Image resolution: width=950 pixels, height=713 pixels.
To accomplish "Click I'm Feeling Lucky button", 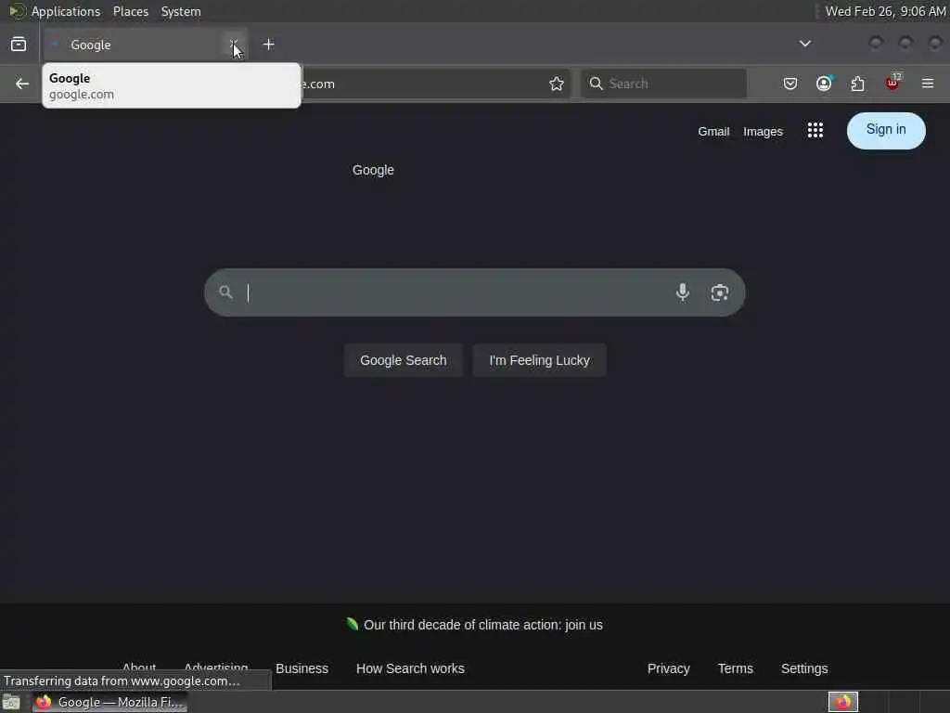I will point(539,360).
